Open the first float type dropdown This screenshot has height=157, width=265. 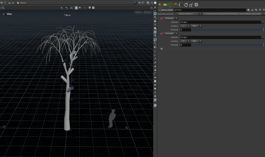[x=196, y=26]
